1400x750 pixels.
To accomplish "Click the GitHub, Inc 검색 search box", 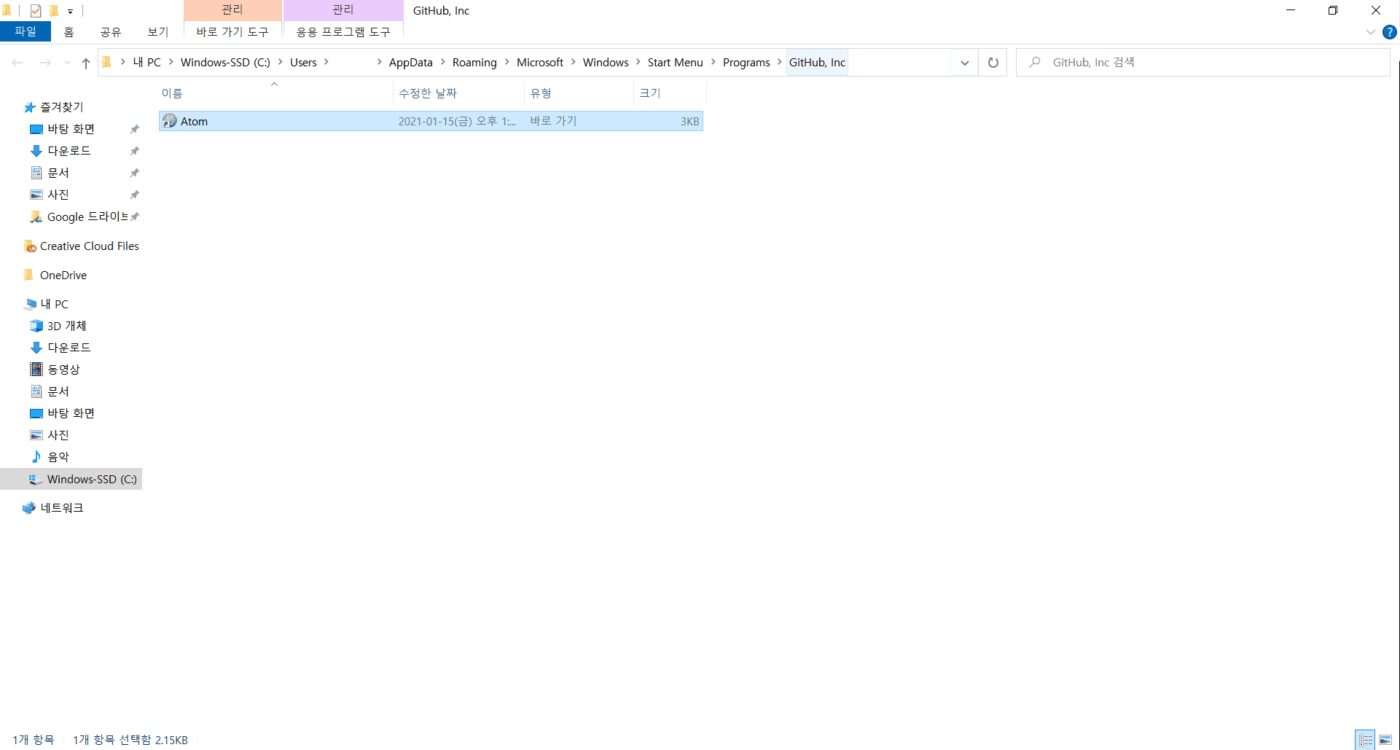I will pyautogui.click(x=1203, y=63).
